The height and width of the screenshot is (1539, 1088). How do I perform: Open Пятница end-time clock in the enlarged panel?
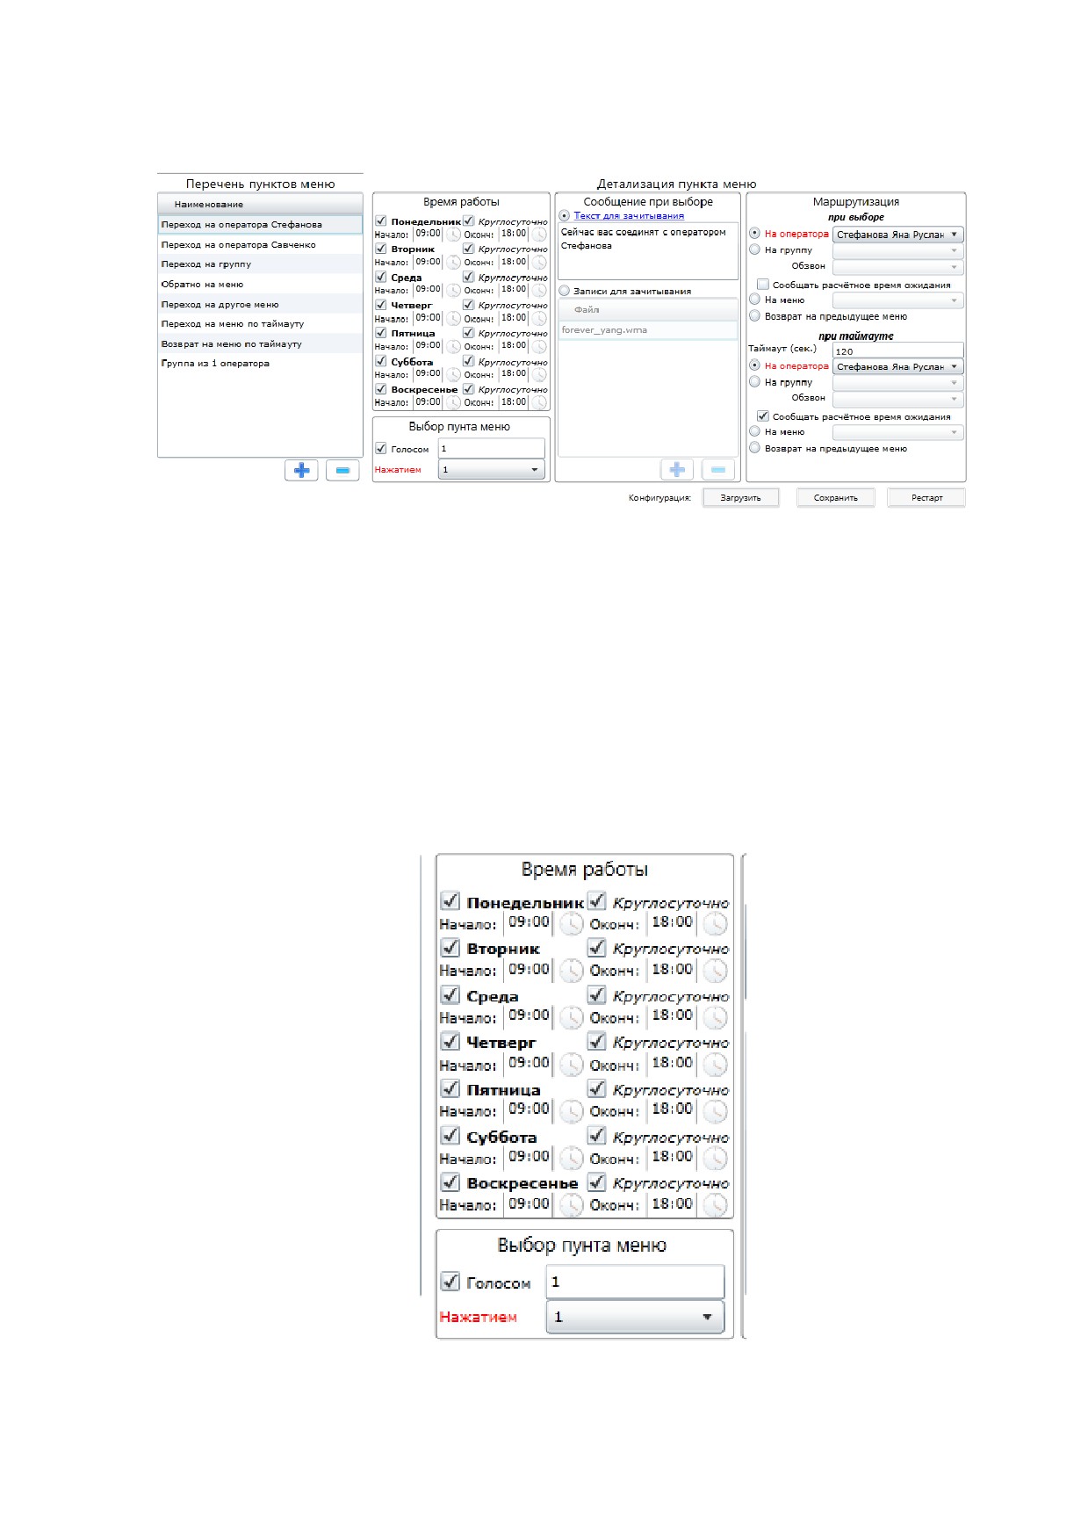[716, 1111]
